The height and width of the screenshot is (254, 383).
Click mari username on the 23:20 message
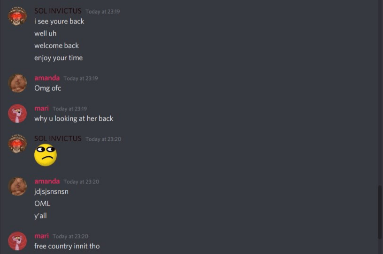(41, 236)
